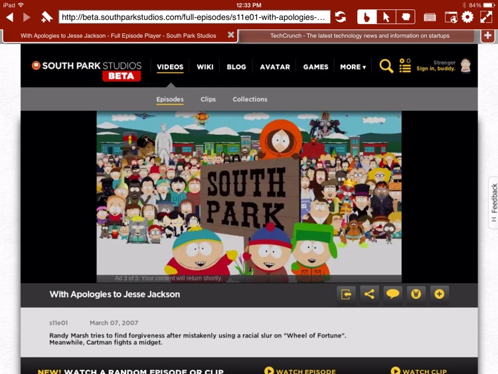This screenshot has height=374, width=498.
Task: Open the site search magnifier
Action: click(x=386, y=66)
